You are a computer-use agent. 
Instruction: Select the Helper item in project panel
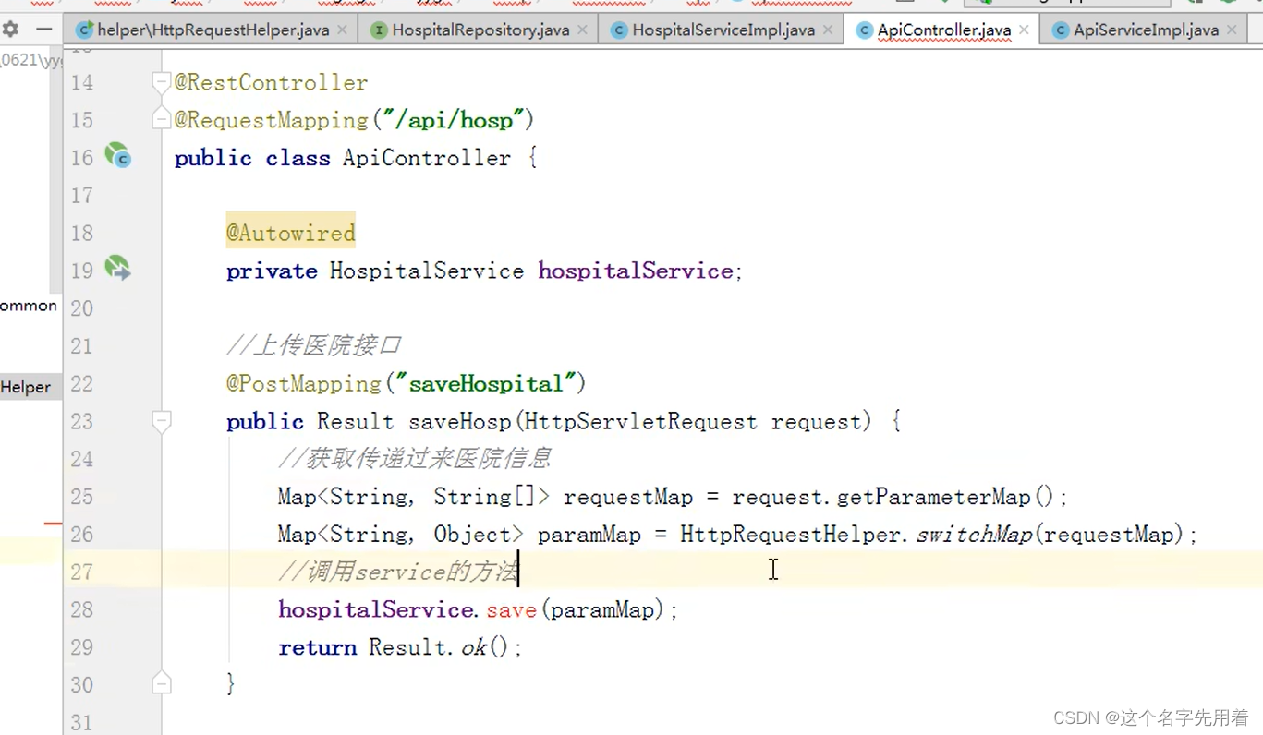[x=26, y=387]
